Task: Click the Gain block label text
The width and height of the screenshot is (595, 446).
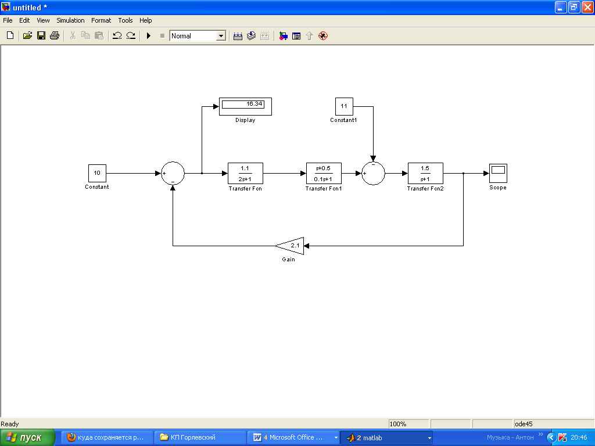Action: coord(288,260)
